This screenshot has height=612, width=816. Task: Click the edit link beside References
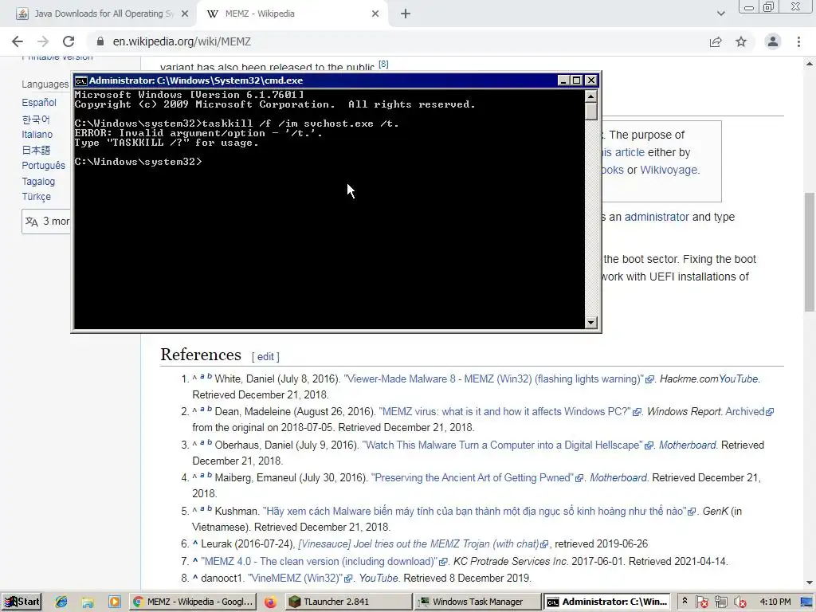pos(265,356)
